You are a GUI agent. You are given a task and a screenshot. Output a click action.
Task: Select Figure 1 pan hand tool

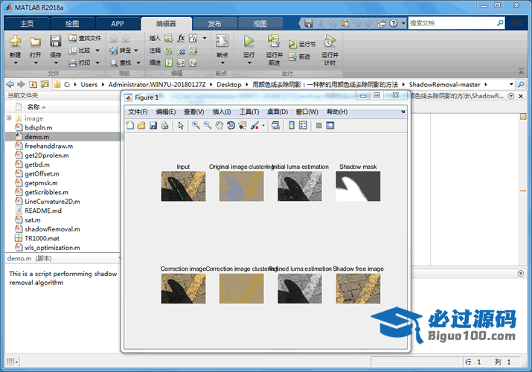(219, 126)
